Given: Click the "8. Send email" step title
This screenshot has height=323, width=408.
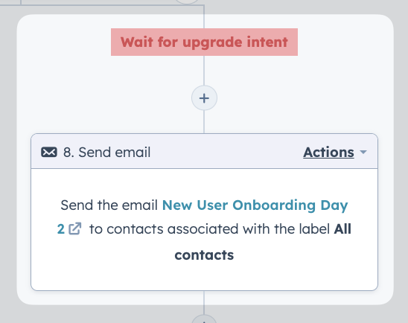Looking at the screenshot, I should [106, 152].
